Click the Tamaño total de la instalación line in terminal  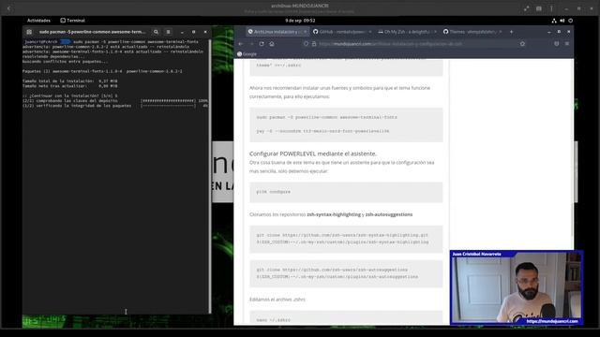tap(69, 81)
